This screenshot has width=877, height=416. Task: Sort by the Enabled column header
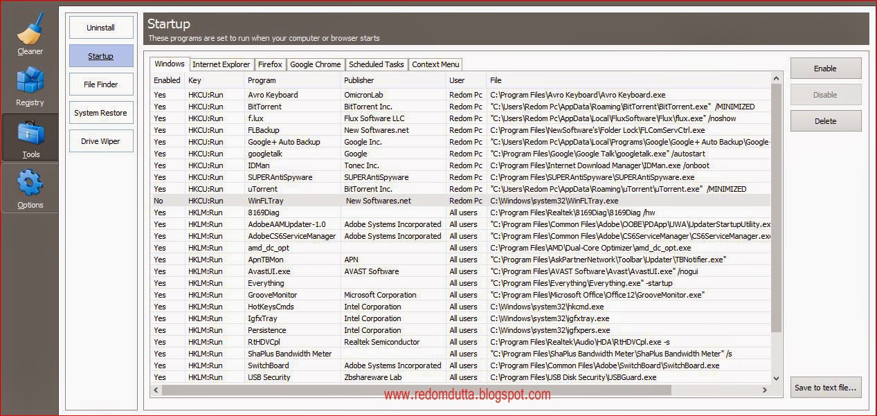pos(168,80)
